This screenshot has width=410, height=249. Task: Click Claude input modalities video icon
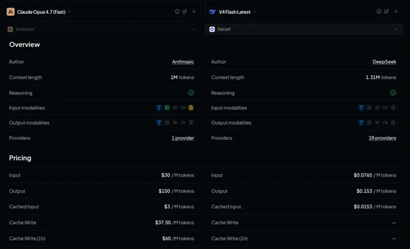pos(183,108)
